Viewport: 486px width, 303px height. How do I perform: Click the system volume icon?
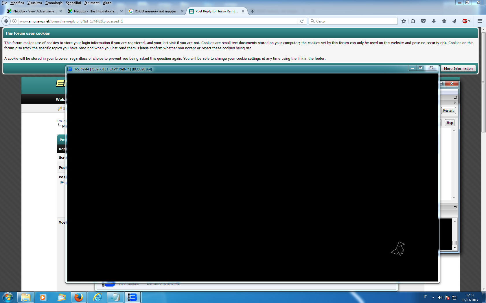click(x=440, y=298)
